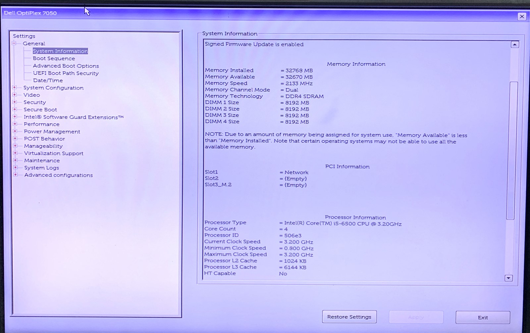Click the Restore Settings button
The image size is (530, 333).
[x=349, y=317]
